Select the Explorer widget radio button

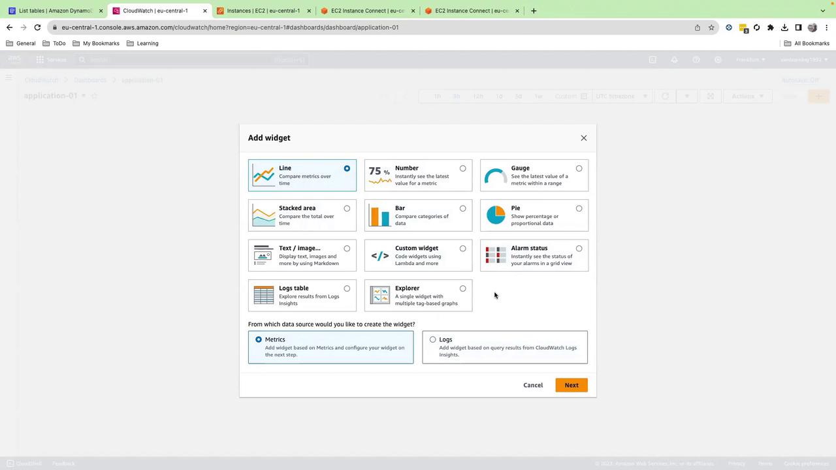tap(463, 288)
